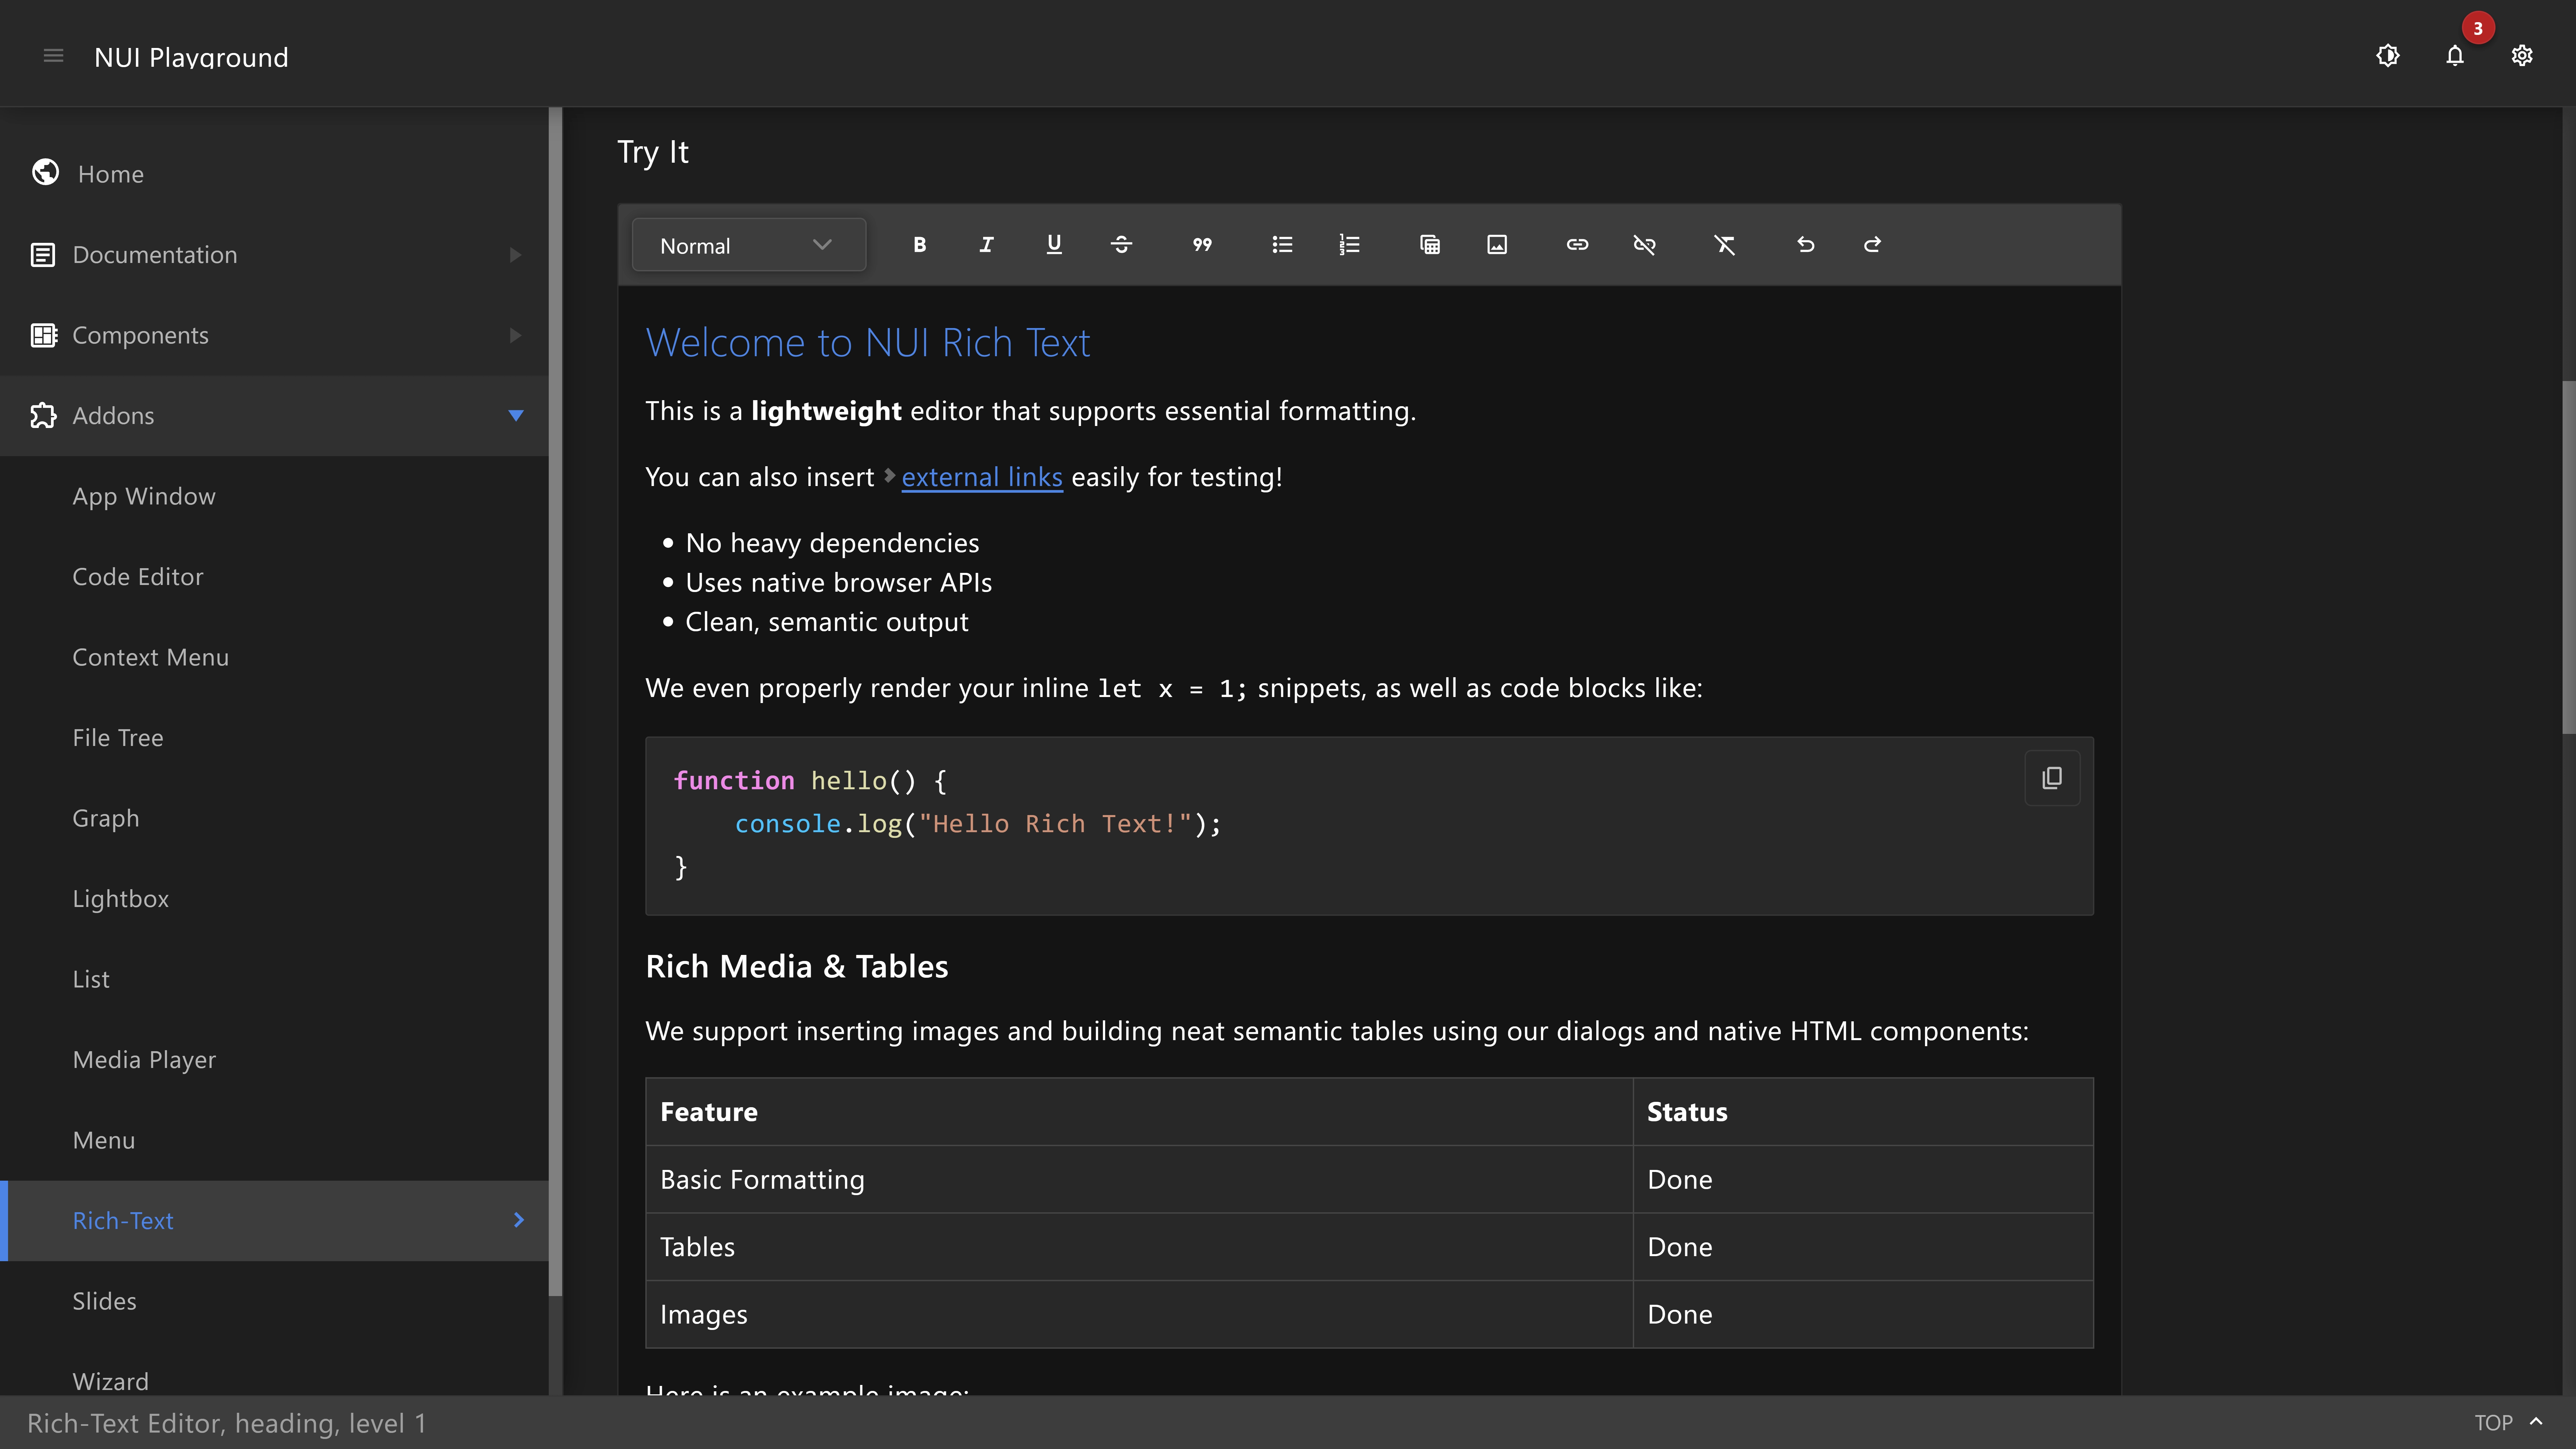Open the Lightbox addon page

274,899
